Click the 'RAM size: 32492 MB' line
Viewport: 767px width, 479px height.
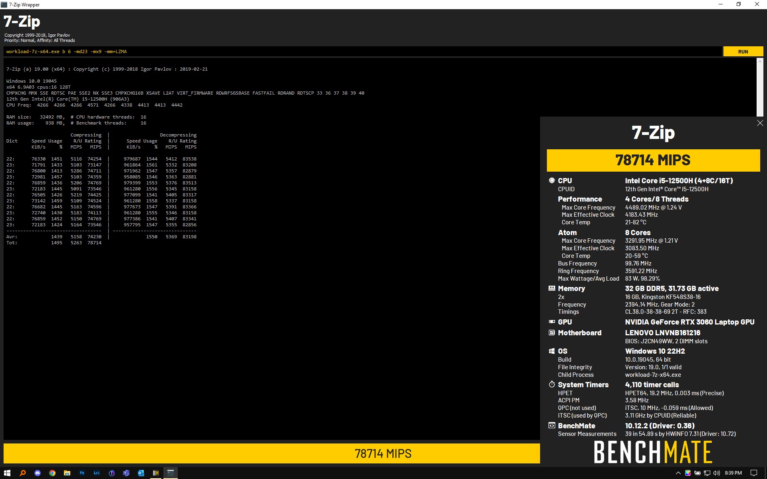tap(76, 117)
